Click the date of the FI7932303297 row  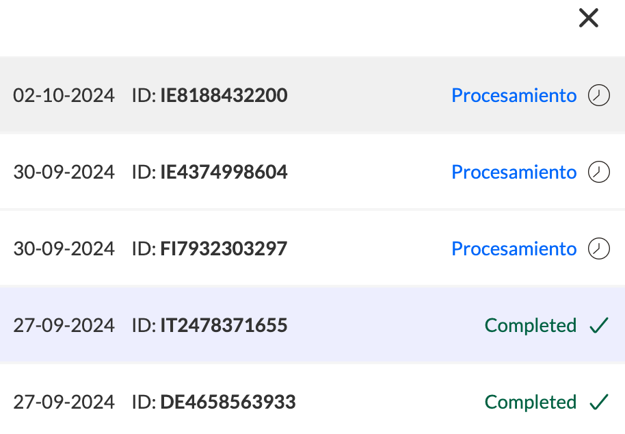64,248
